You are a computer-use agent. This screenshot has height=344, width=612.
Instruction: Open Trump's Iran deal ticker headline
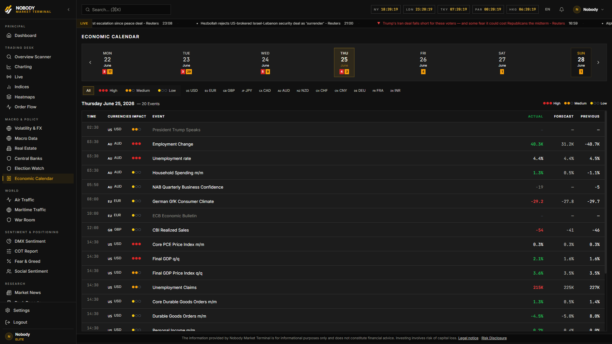[x=474, y=24]
